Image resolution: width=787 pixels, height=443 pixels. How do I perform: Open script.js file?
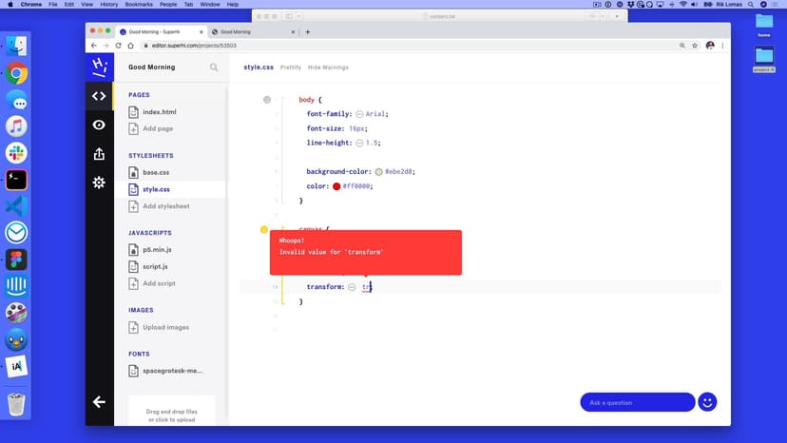tap(155, 266)
